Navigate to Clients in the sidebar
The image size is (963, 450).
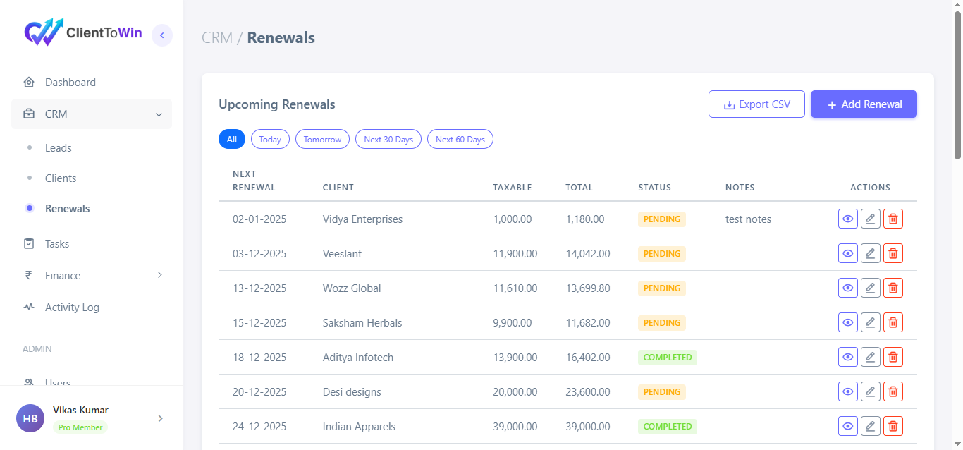tap(61, 178)
